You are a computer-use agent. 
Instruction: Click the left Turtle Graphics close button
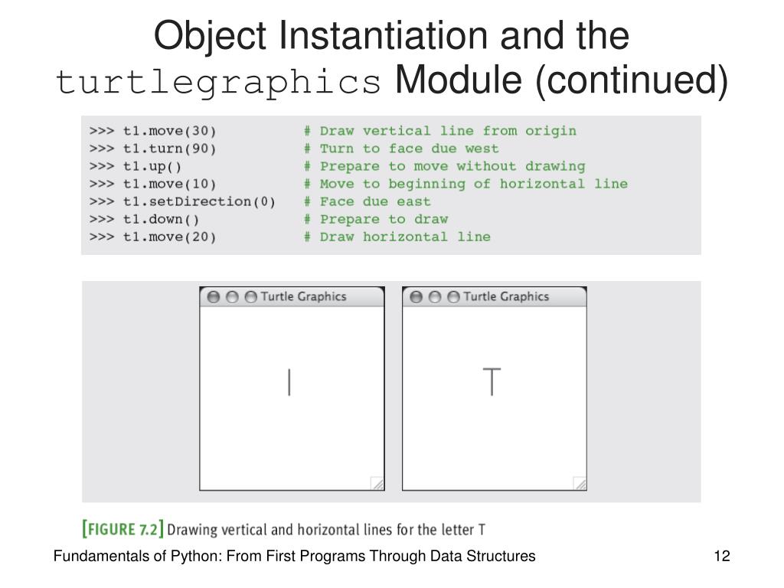[214, 297]
